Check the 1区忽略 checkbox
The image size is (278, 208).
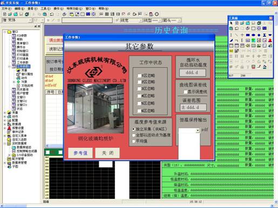pyautogui.click(x=139, y=75)
